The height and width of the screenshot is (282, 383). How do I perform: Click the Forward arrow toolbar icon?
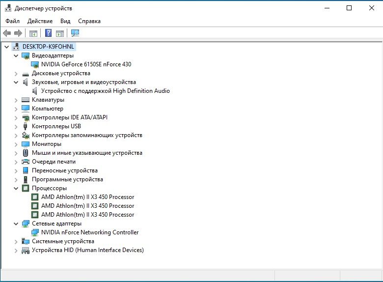pyautogui.click(x=18, y=33)
